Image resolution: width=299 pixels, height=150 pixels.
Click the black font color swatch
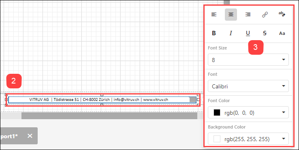217,113
